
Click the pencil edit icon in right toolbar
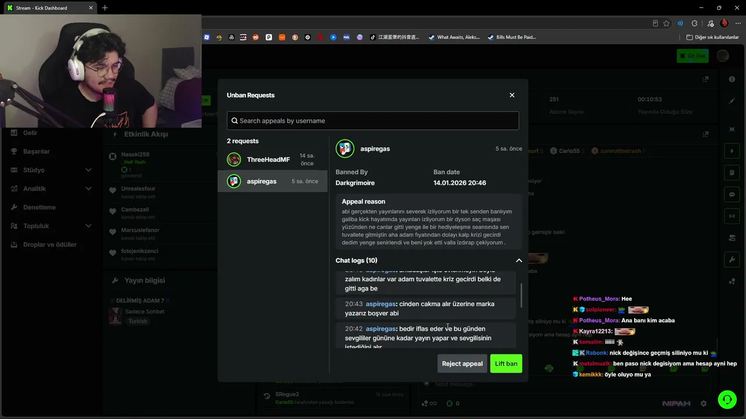pos(732,101)
